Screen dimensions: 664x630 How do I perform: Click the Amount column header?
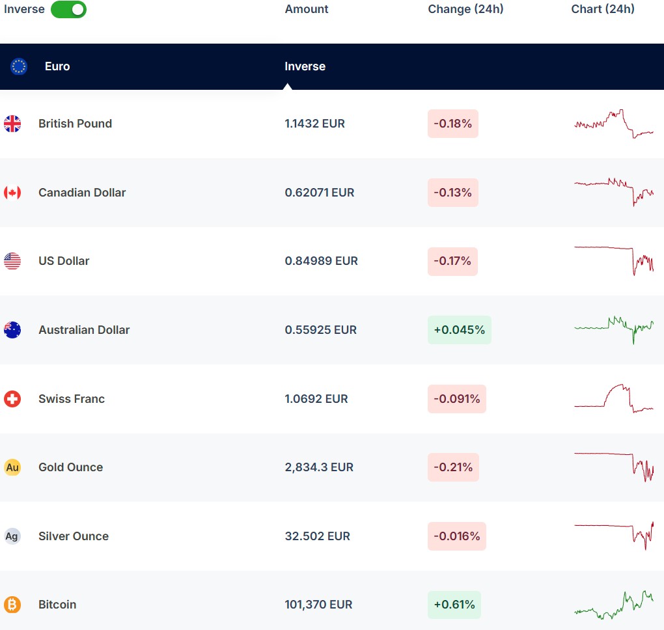click(307, 9)
